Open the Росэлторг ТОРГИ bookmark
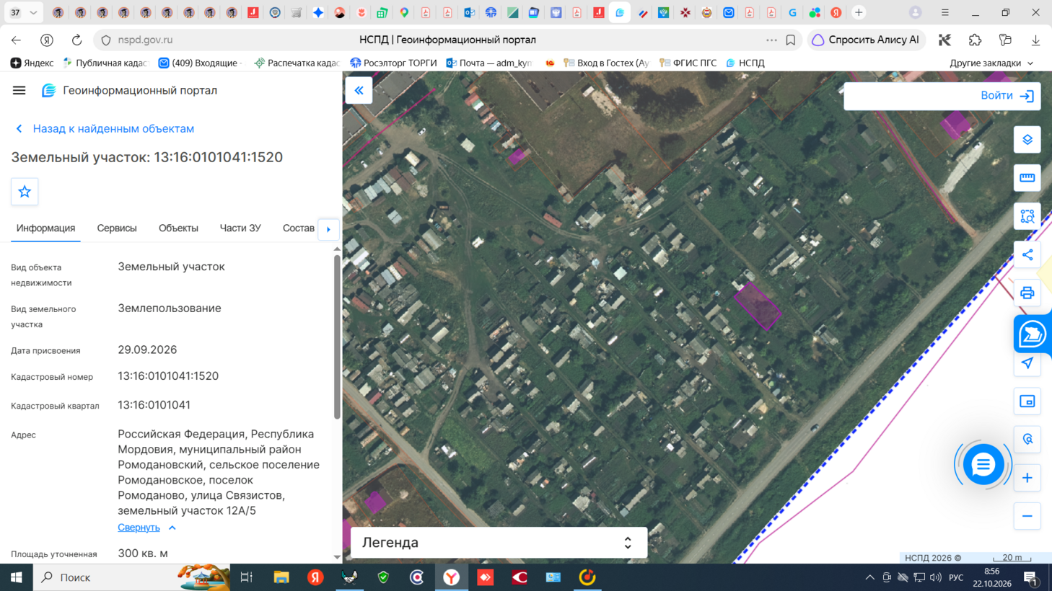This screenshot has height=591, width=1052. pos(393,63)
